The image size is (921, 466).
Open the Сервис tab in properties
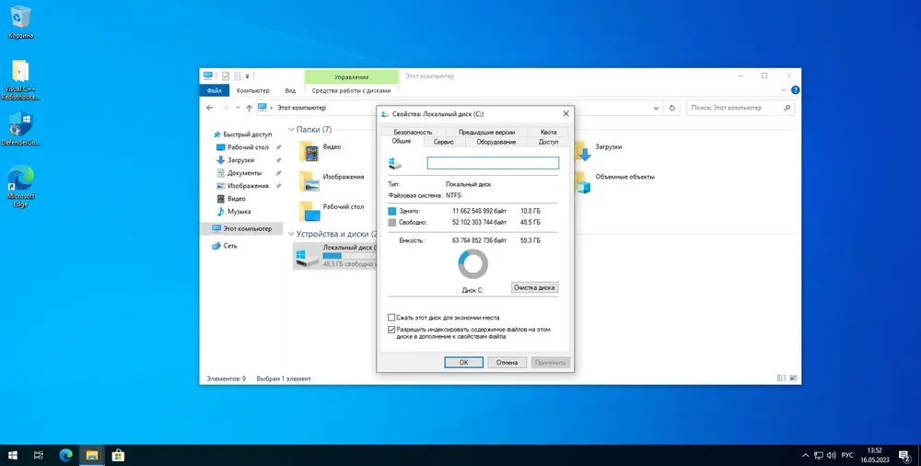tap(444, 142)
